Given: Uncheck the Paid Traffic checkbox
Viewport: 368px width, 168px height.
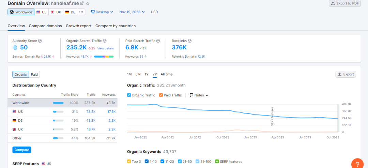Looking at the screenshot, I should coord(161,95).
